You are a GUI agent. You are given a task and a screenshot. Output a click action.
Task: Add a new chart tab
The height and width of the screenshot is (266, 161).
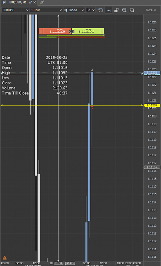pyautogui.click(x=42, y=3)
